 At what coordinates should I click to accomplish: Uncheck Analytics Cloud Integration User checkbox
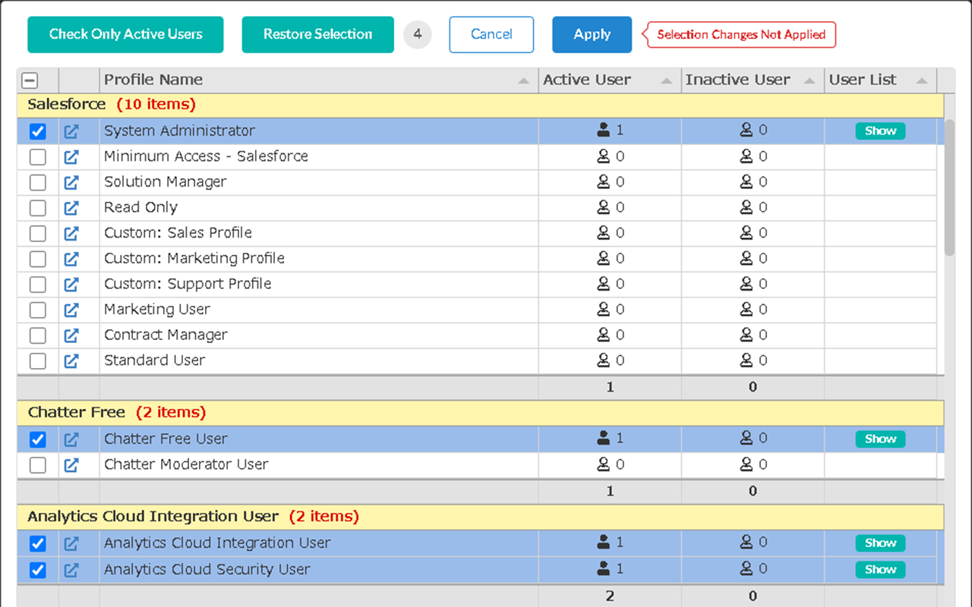[37, 544]
